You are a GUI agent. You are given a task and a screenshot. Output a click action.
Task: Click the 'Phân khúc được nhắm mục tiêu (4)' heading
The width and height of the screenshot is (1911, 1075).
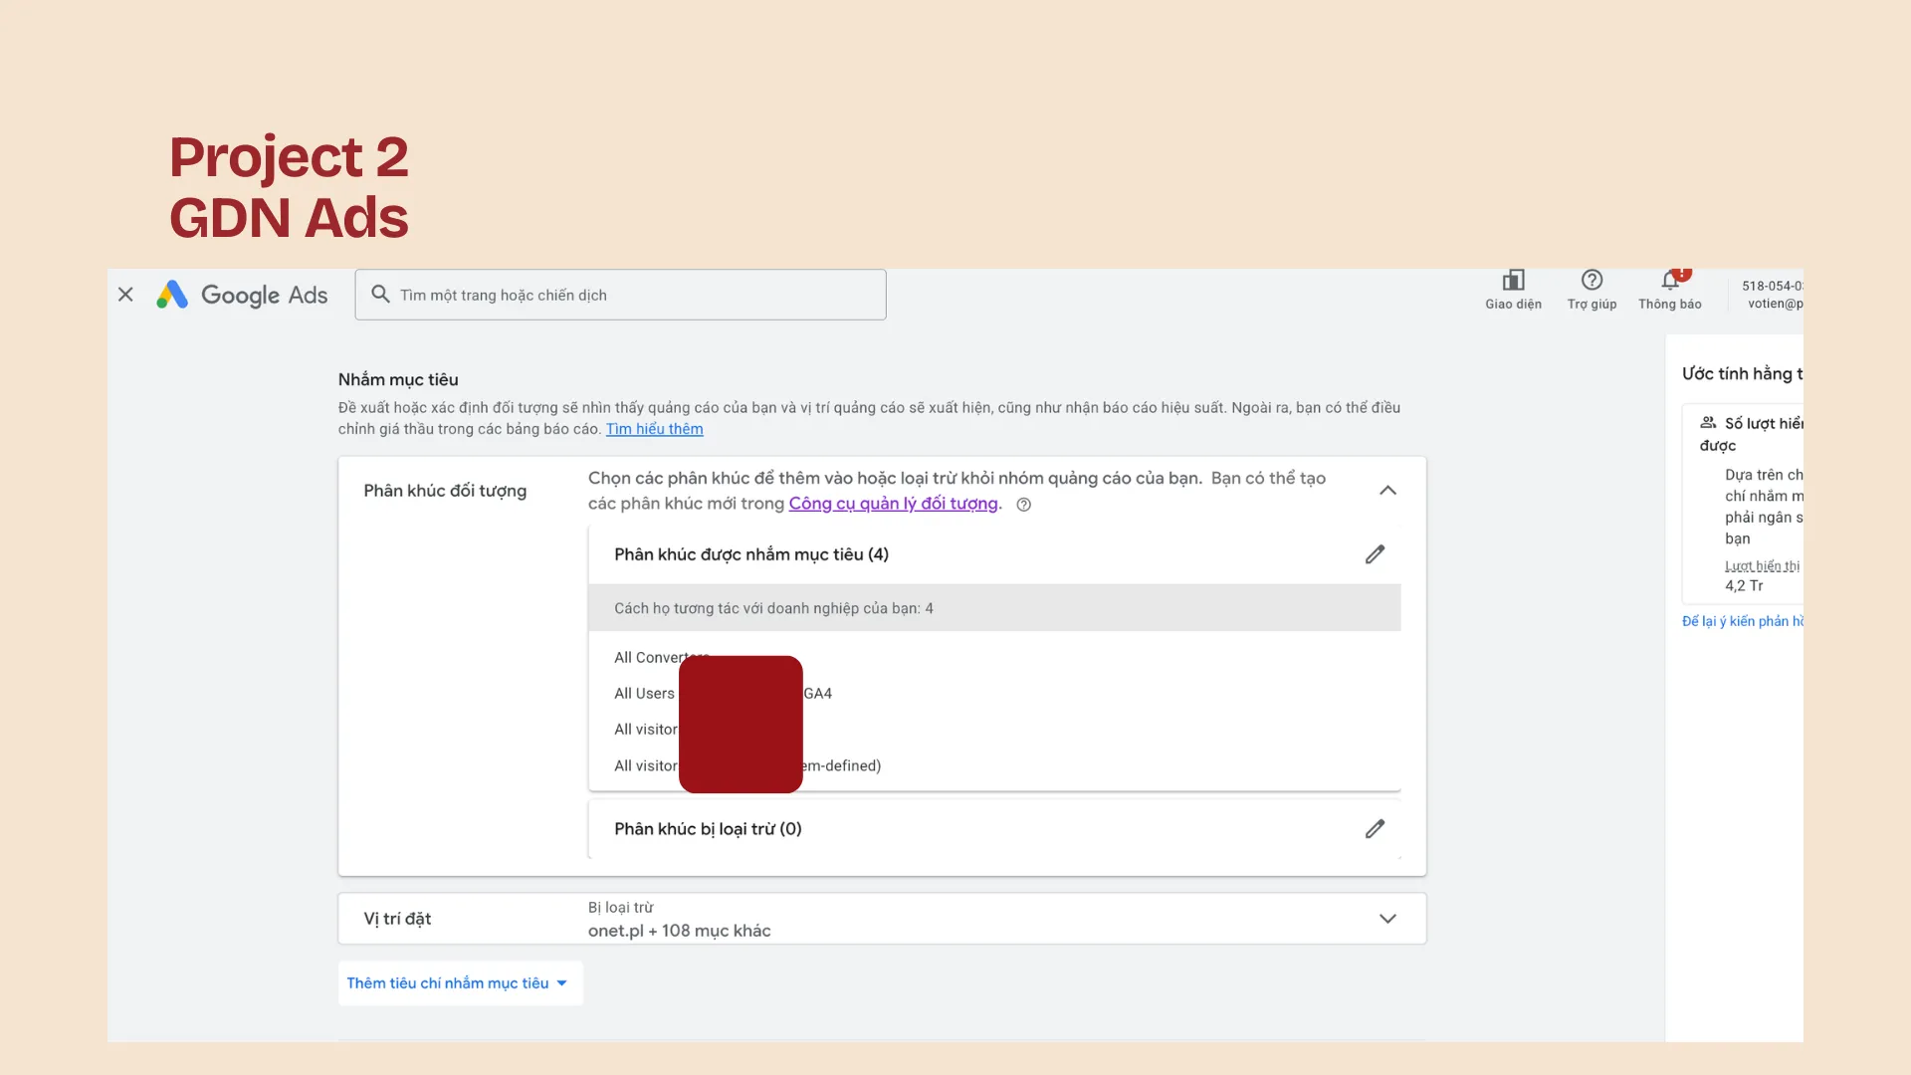(751, 554)
